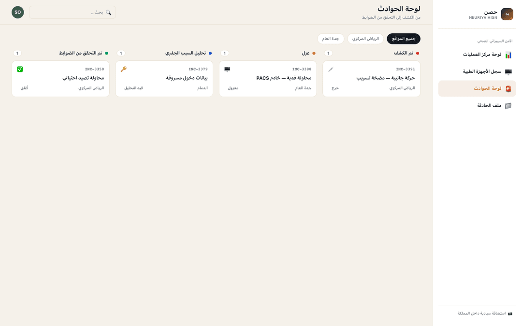The image size is (522, 326).
Task: Click the monitor icon beside سجل الأجهزة الطبية
Action: (x=508, y=72)
